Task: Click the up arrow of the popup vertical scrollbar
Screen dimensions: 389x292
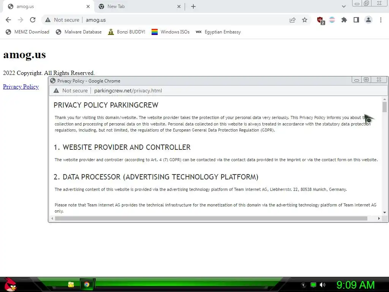Action: [x=384, y=99]
